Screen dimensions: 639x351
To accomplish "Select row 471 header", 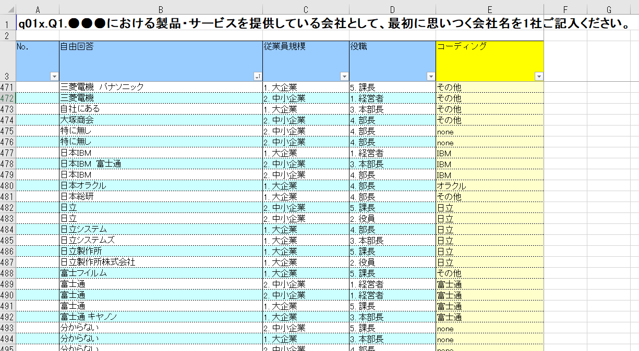I will click(8, 87).
